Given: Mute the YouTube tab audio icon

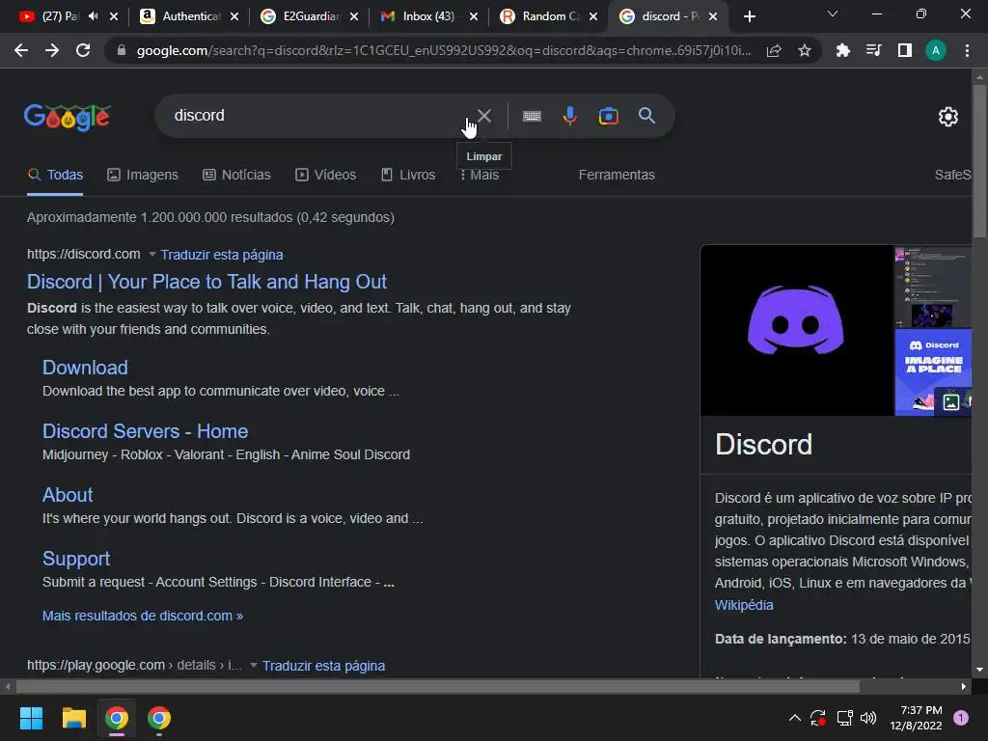Looking at the screenshot, I should 94,16.
